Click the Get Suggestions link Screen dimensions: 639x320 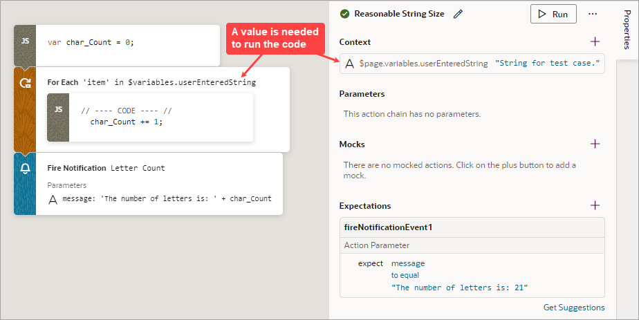point(574,308)
